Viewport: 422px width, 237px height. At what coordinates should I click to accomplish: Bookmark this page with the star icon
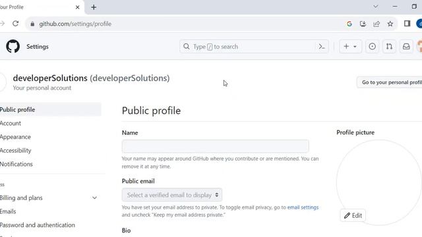click(390, 24)
